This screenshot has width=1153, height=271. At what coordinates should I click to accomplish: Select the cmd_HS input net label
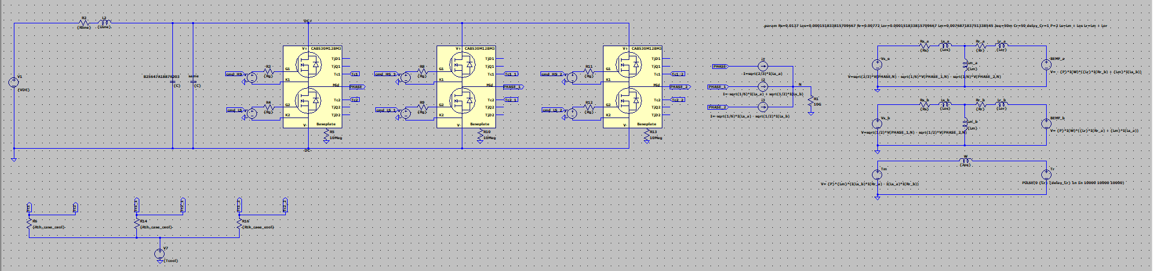234,74
